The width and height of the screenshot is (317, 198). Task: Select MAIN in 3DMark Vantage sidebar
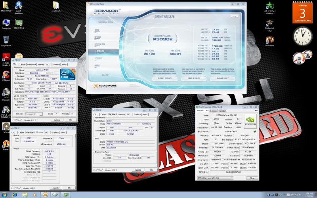(x=97, y=30)
